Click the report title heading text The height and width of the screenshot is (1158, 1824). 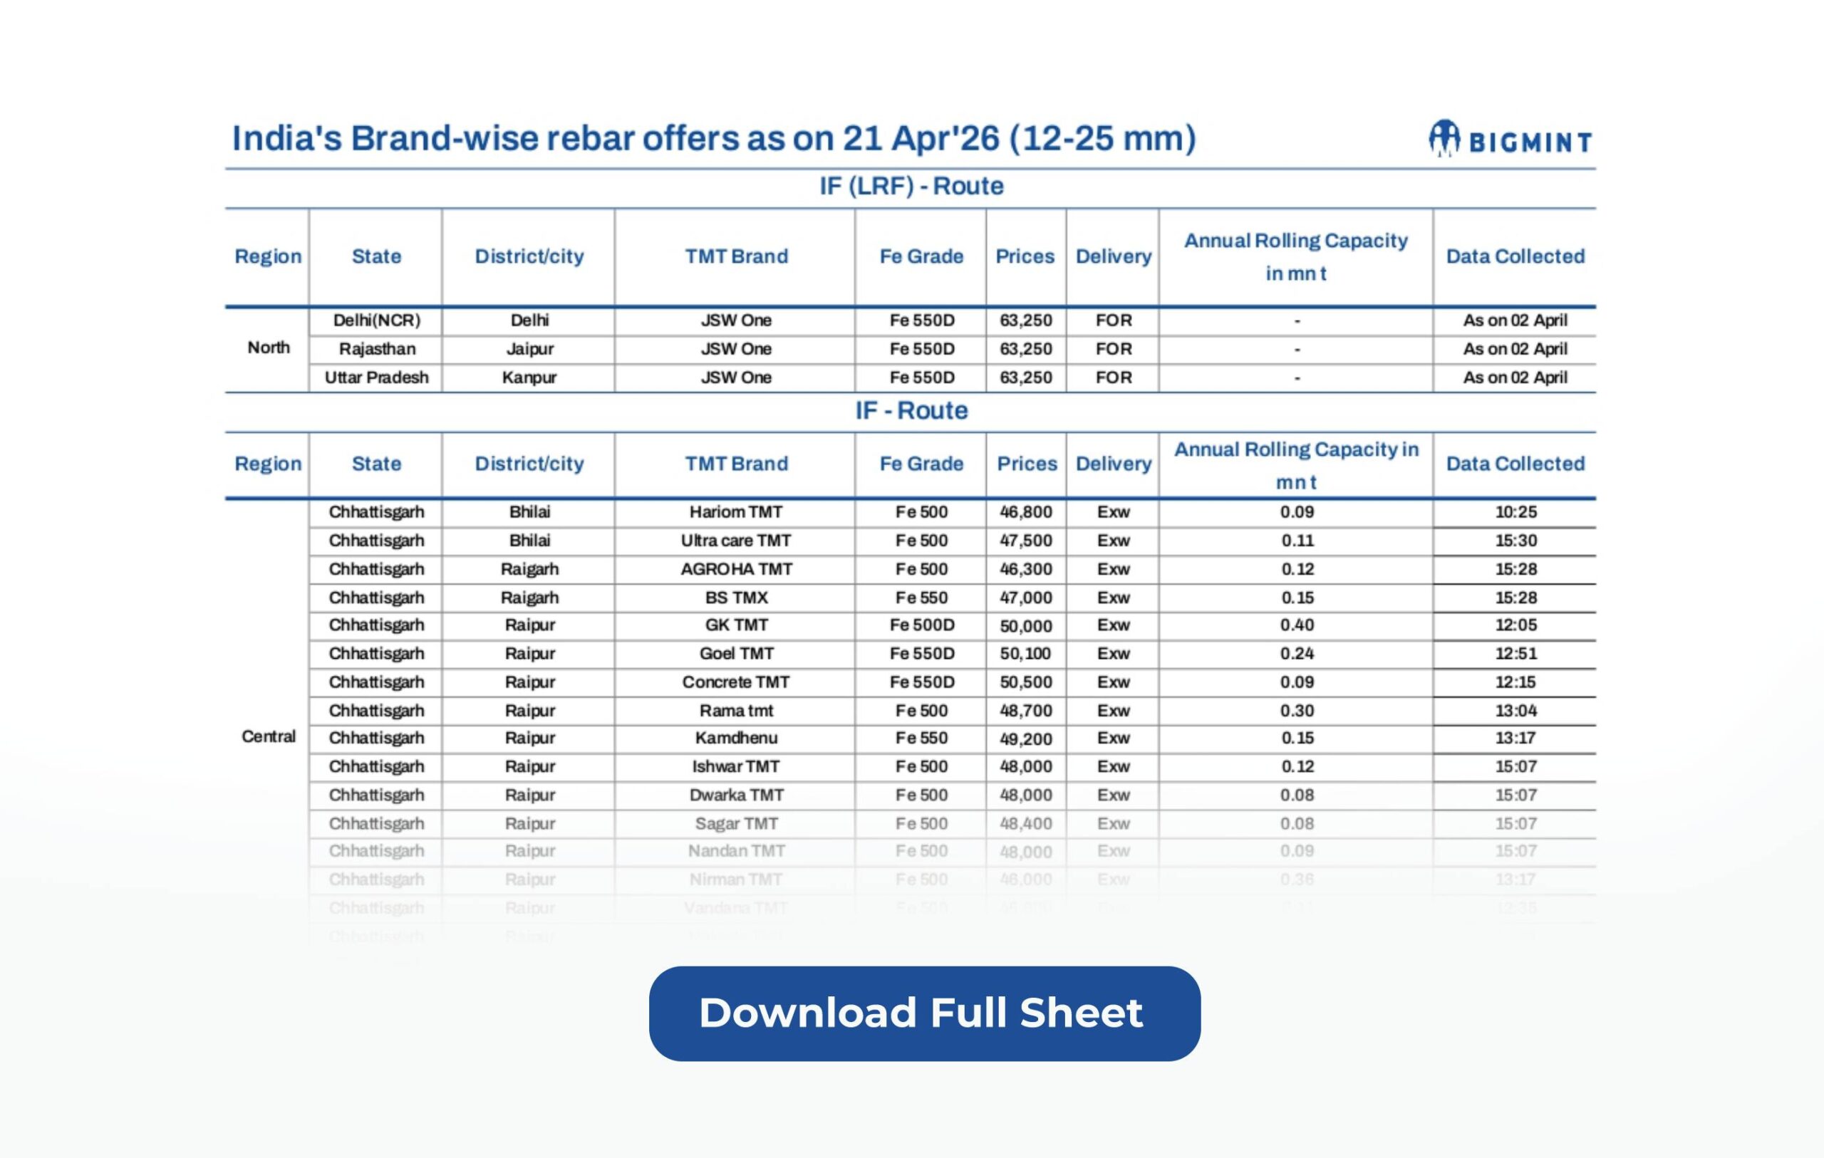coord(712,139)
